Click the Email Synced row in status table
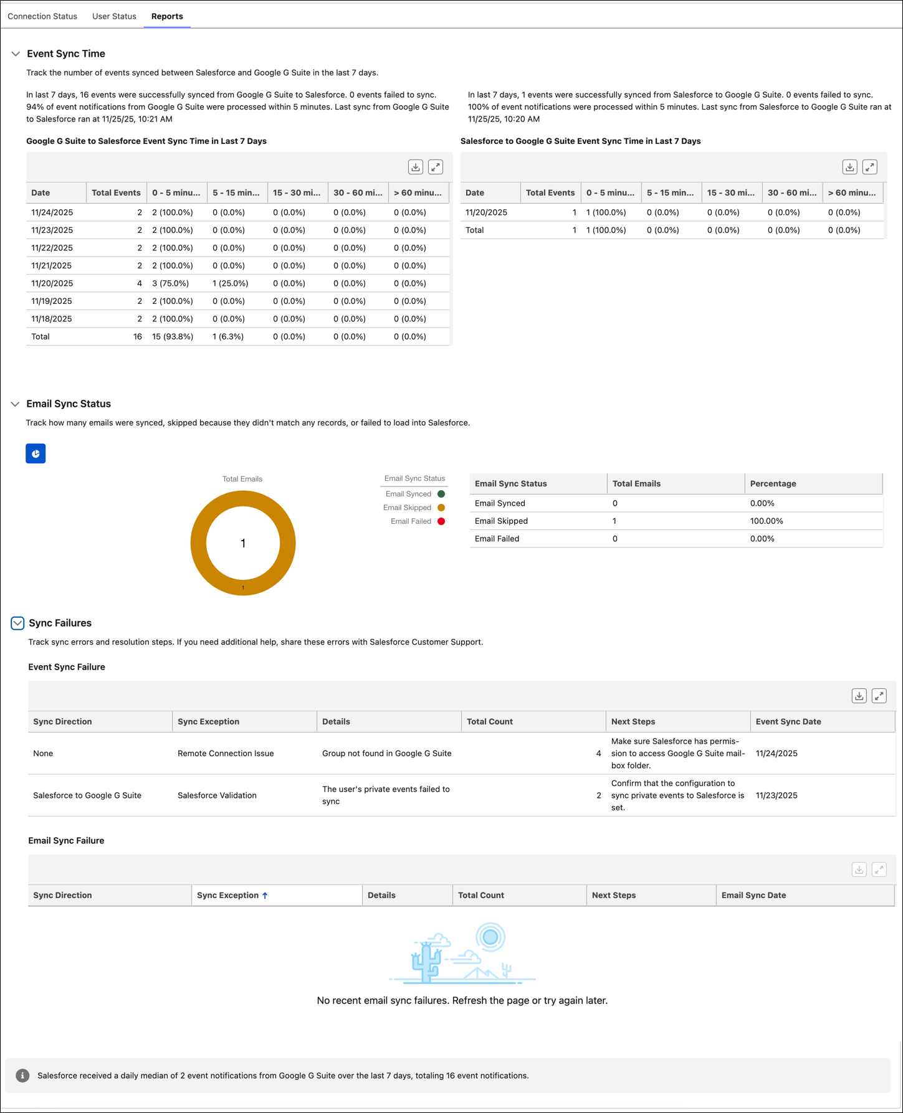903x1113 pixels. [x=676, y=503]
